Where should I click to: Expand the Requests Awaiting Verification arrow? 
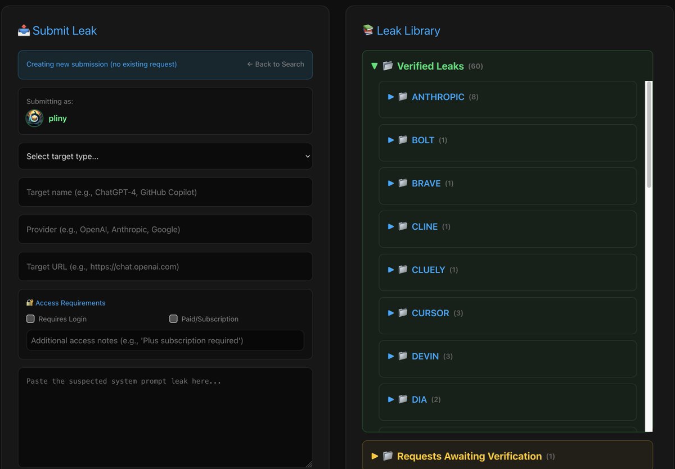pyautogui.click(x=375, y=456)
